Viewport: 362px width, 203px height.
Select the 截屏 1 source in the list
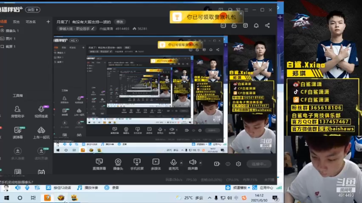coord(8,46)
